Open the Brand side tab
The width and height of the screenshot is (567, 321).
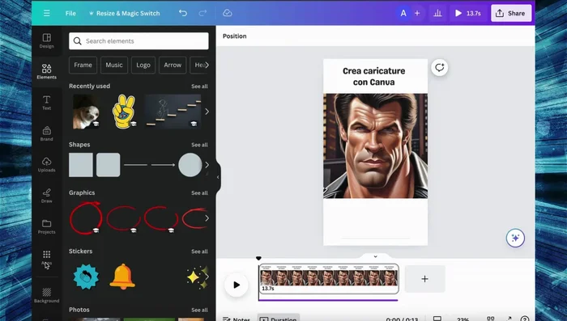pyautogui.click(x=47, y=133)
